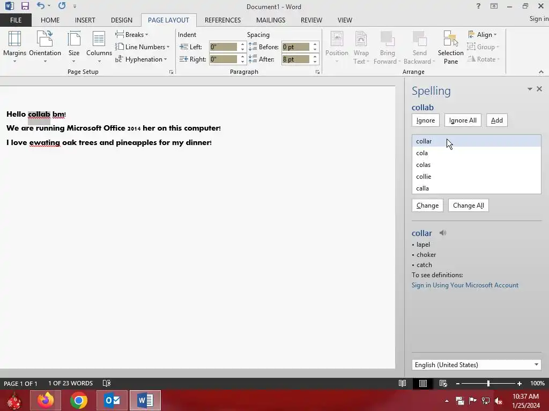549x411 pixels.
Task: Switch to Web Layout view
Action: tap(443, 383)
